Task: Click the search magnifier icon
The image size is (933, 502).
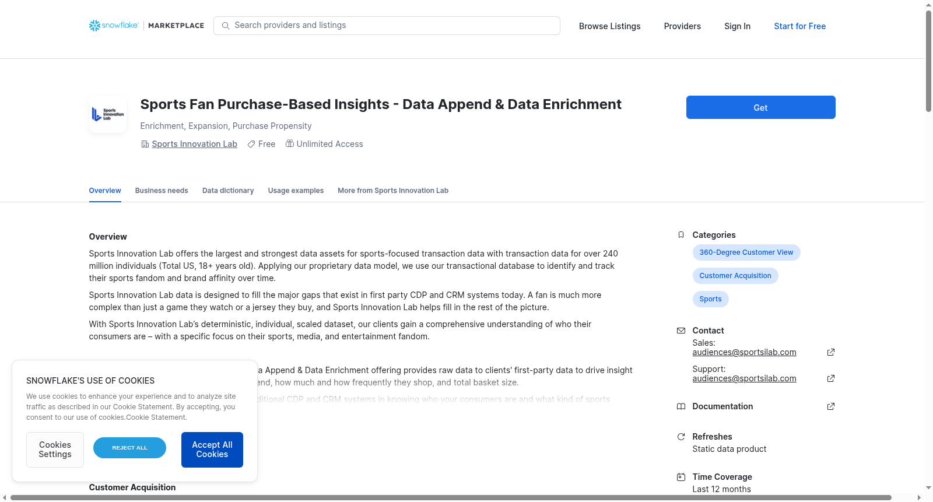Action: [226, 26]
